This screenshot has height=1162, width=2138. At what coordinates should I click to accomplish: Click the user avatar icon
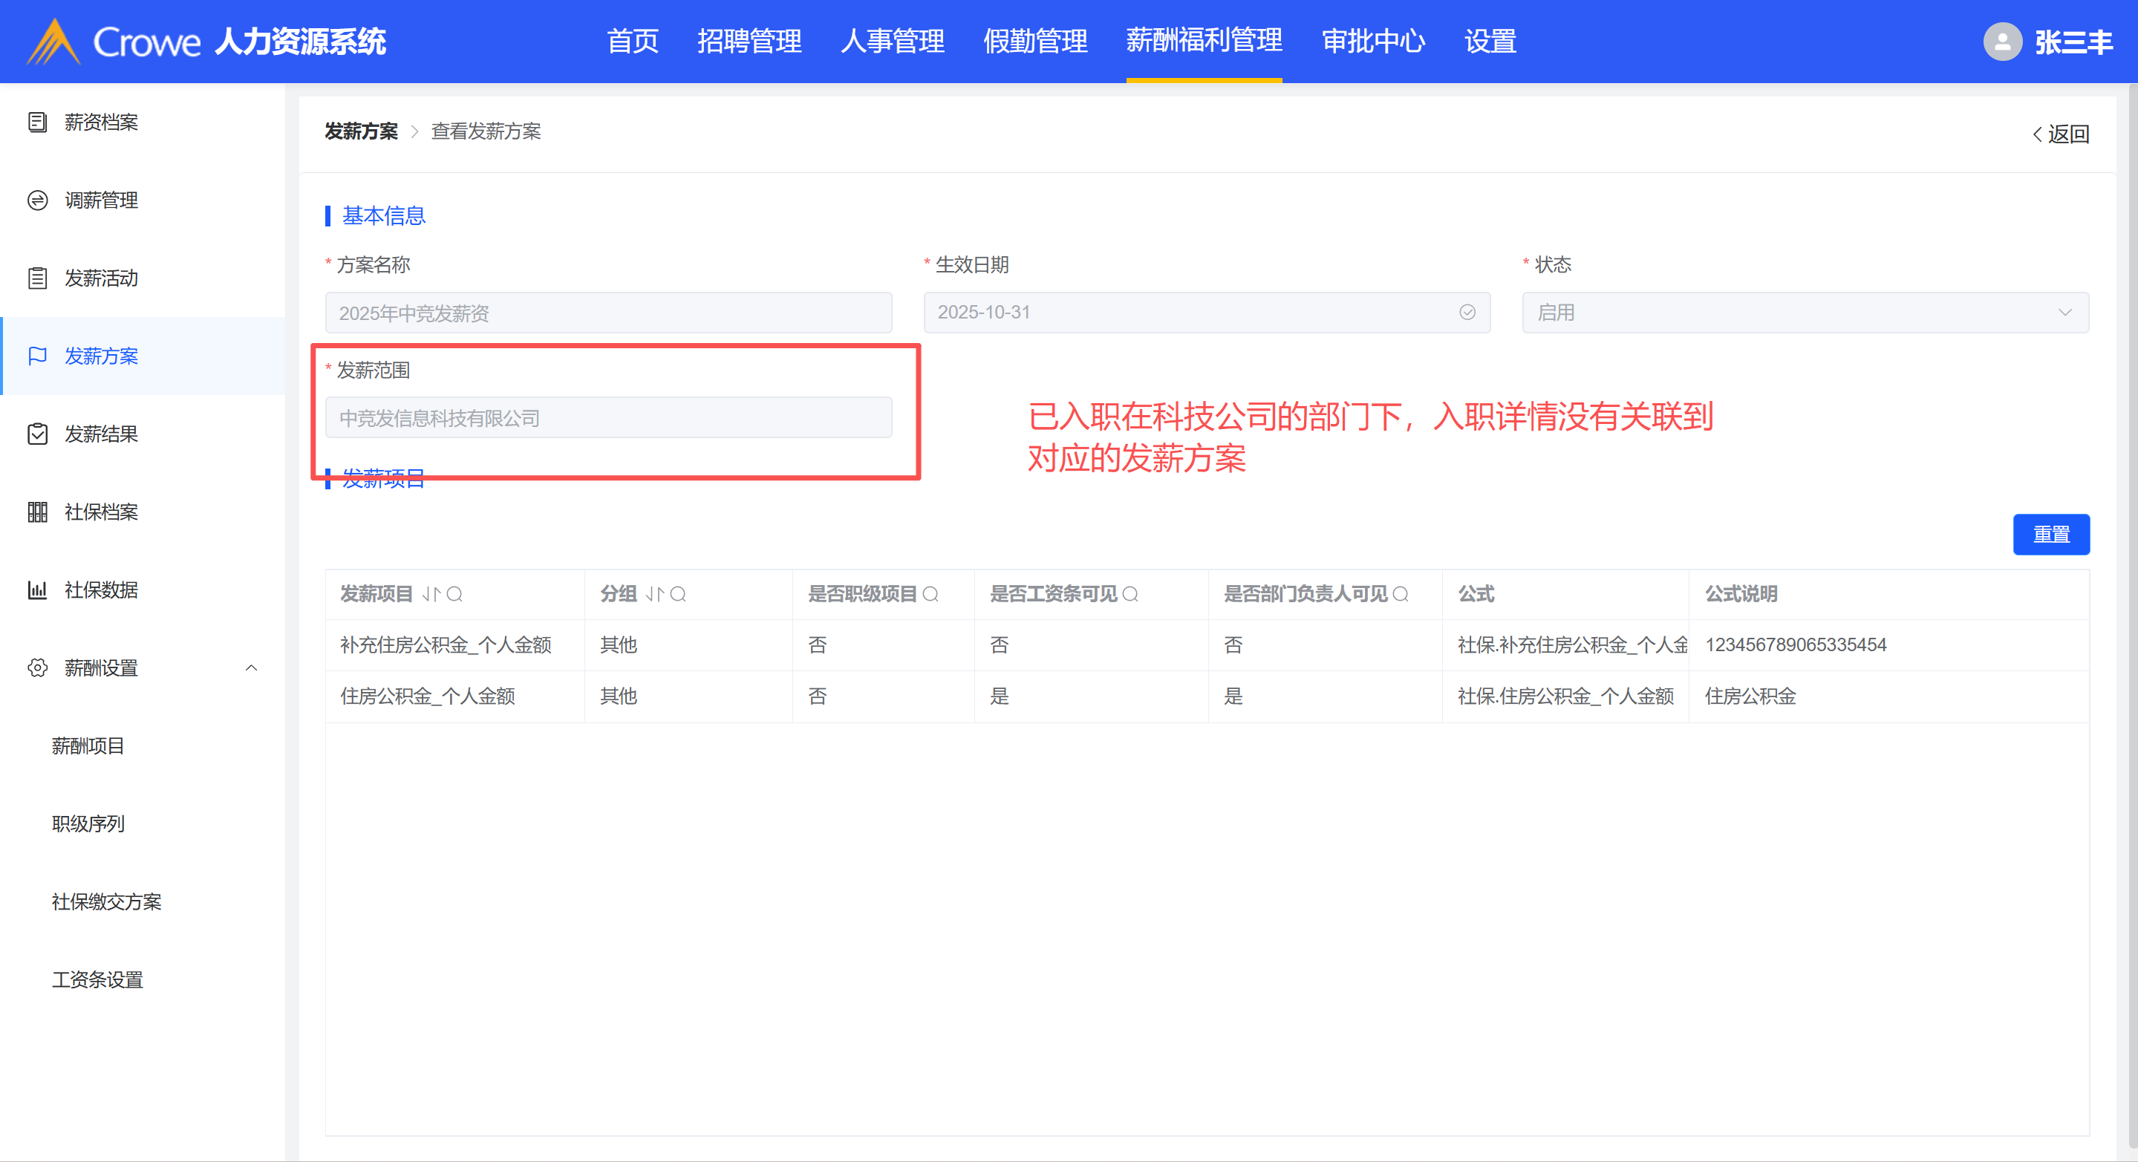click(2002, 42)
